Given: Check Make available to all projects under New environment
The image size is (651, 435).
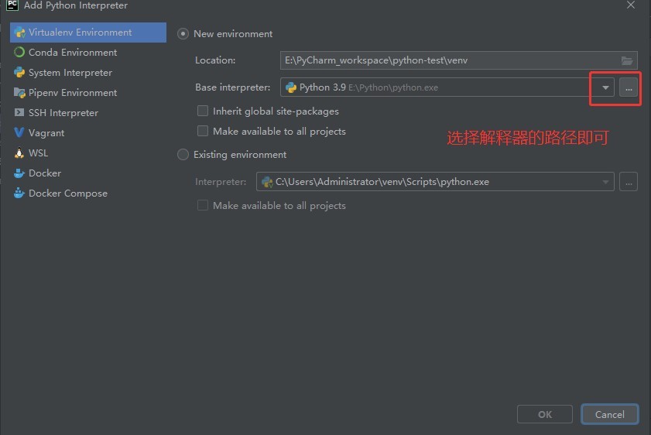Looking at the screenshot, I should click(203, 131).
